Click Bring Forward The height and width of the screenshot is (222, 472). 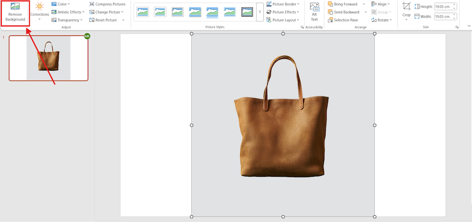tap(343, 4)
